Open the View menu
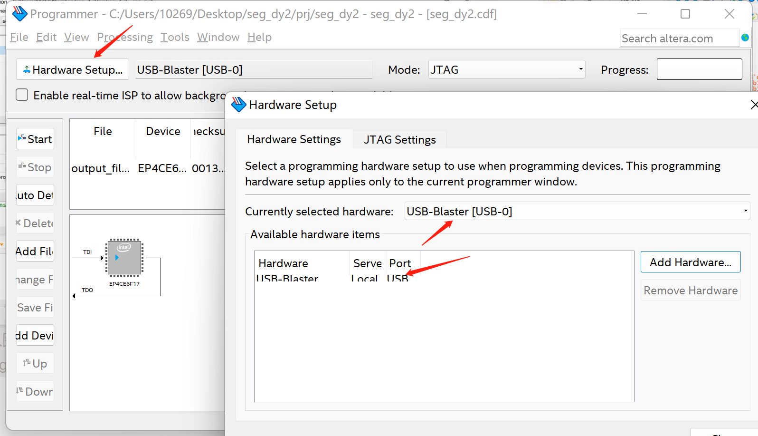The image size is (758, 436). (76, 37)
